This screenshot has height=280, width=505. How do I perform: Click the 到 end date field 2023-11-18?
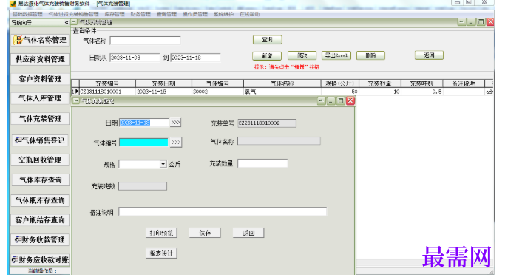pyautogui.click(x=195, y=58)
